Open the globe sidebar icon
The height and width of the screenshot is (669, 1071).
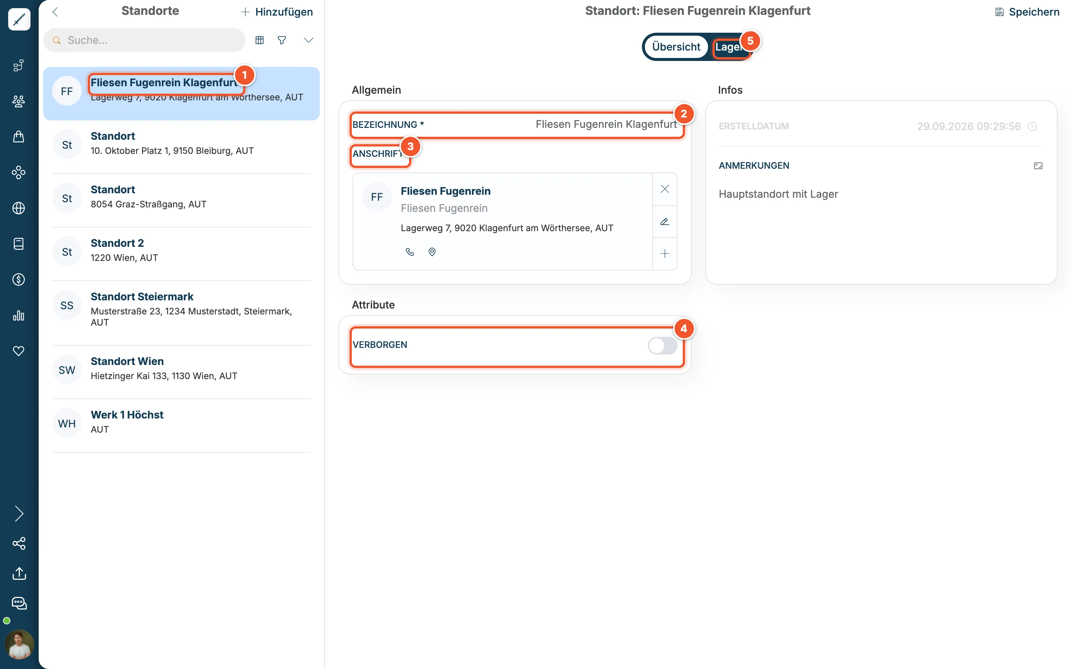[19, 208]
